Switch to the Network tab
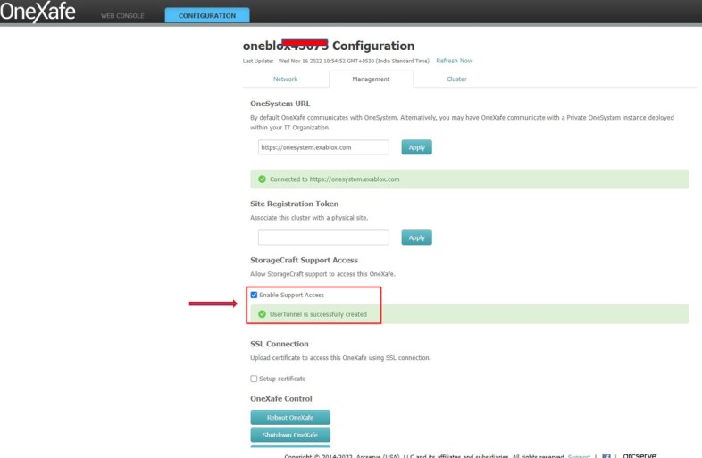The width and height of the screenshot is (702, 458). tap(285, 79)
